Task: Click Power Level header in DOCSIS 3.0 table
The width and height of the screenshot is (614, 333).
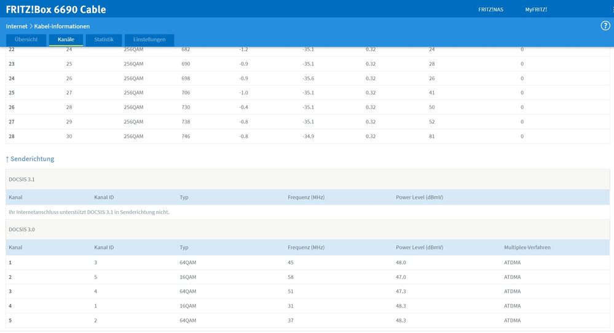Action: [419, 247]
